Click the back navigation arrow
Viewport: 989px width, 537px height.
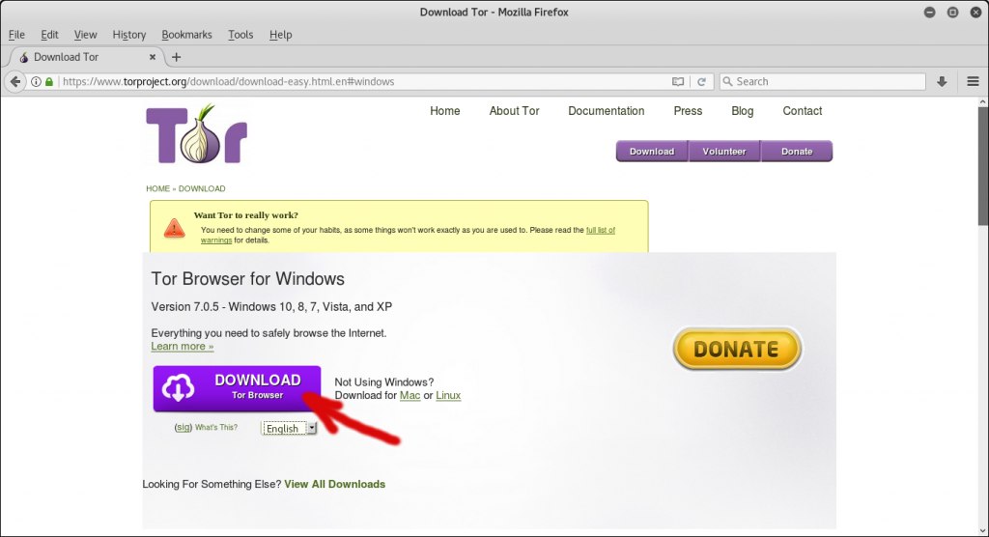pyautogui.click(x=15, y=81)
